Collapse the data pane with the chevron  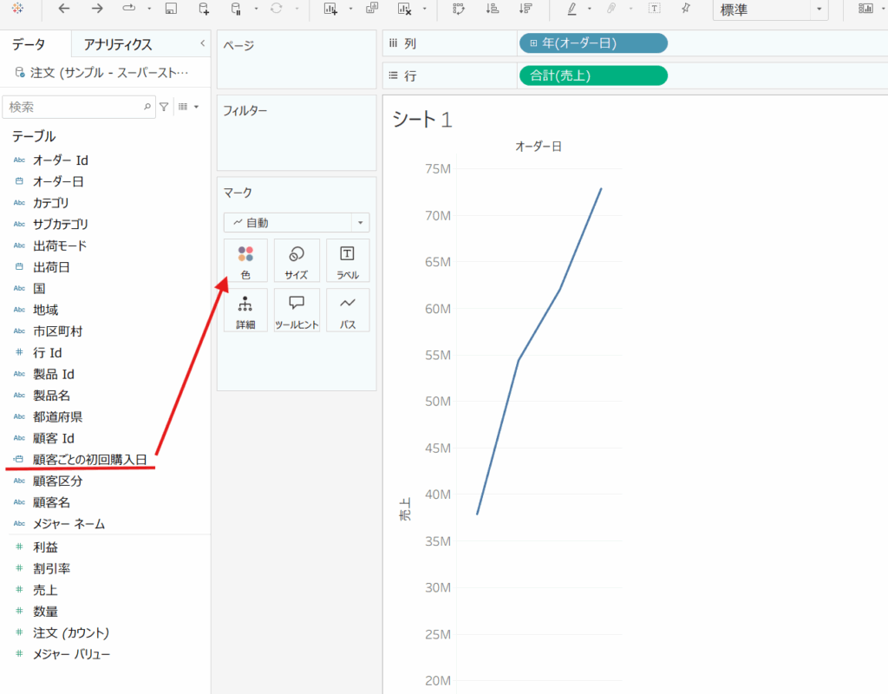(x=202, y=43)
